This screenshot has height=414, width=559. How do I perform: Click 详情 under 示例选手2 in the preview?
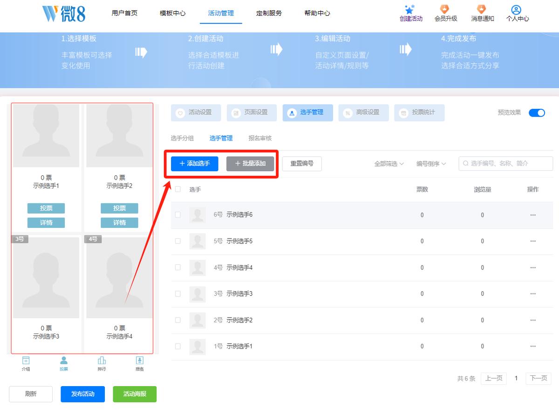(x=119, y=222)
